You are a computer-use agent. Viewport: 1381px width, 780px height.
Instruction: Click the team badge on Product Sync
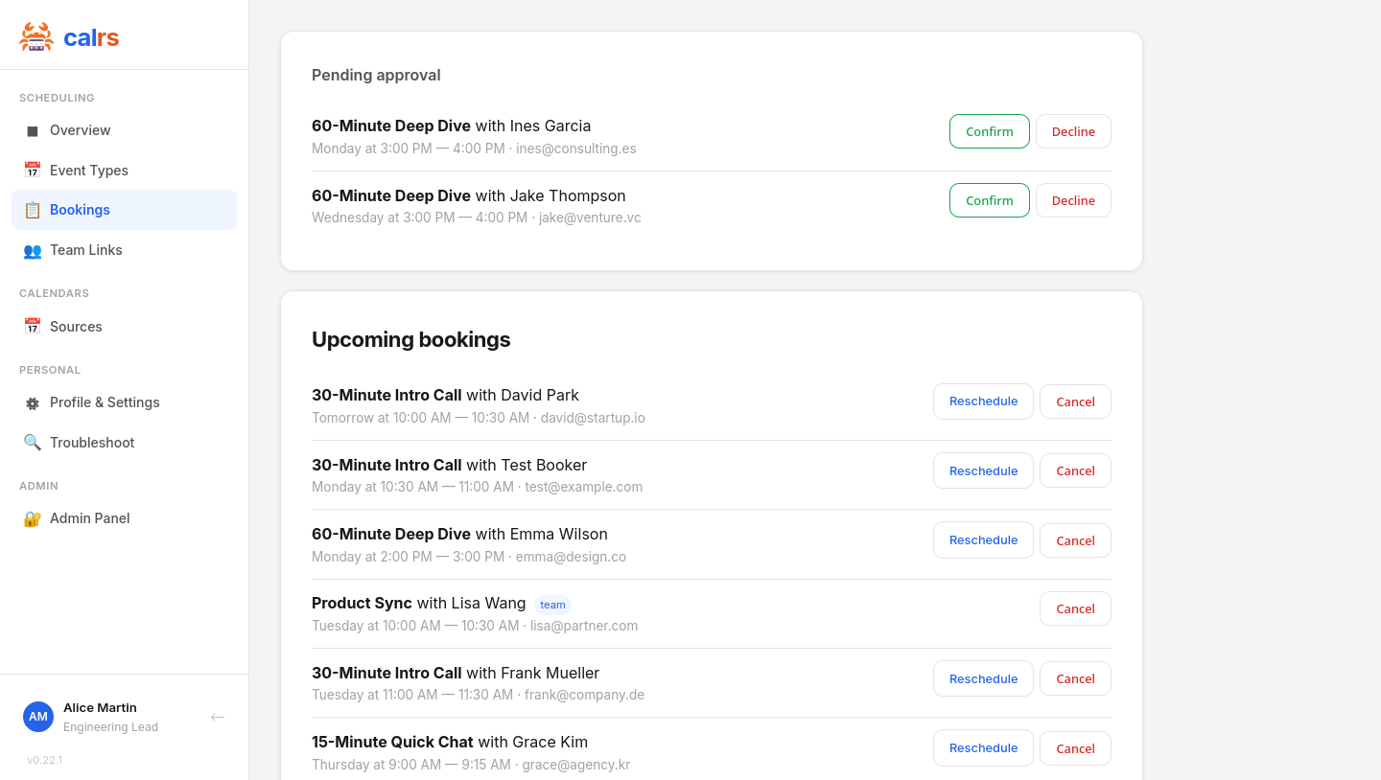tap(553, 605)
